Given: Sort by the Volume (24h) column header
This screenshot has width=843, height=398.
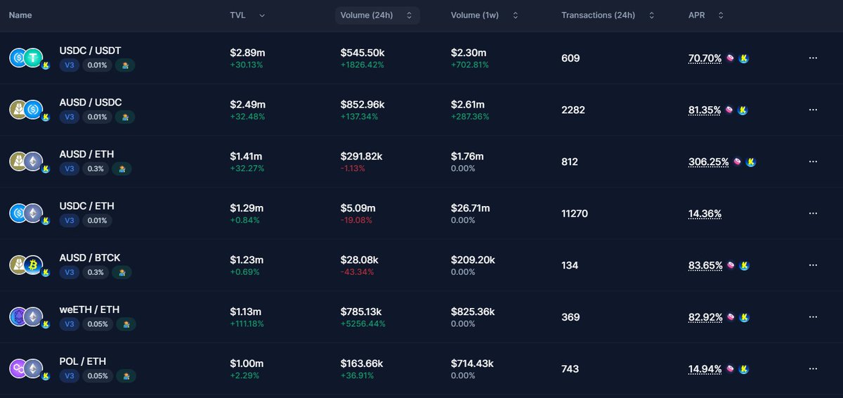Looking at the screenshot, I should (377, 15).
